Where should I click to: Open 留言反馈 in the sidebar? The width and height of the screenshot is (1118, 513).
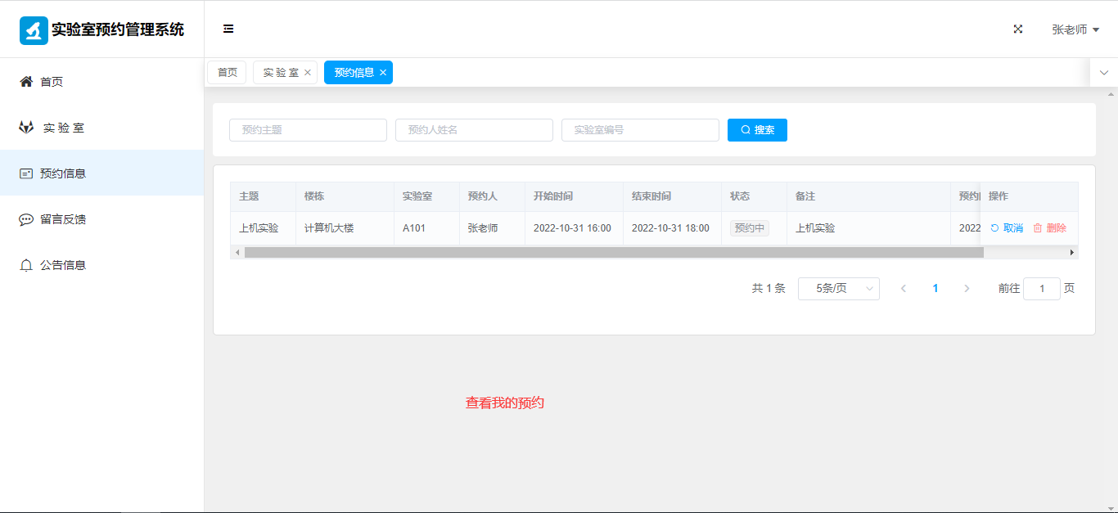tap(62, 219)
